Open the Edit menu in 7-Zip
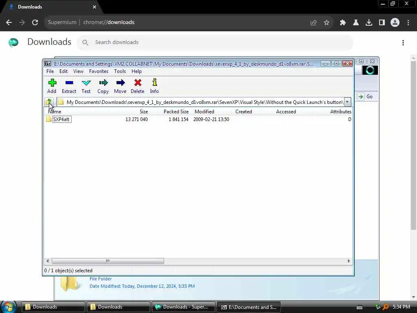This screenshot has width=417, height=313. tap(63, 71)
